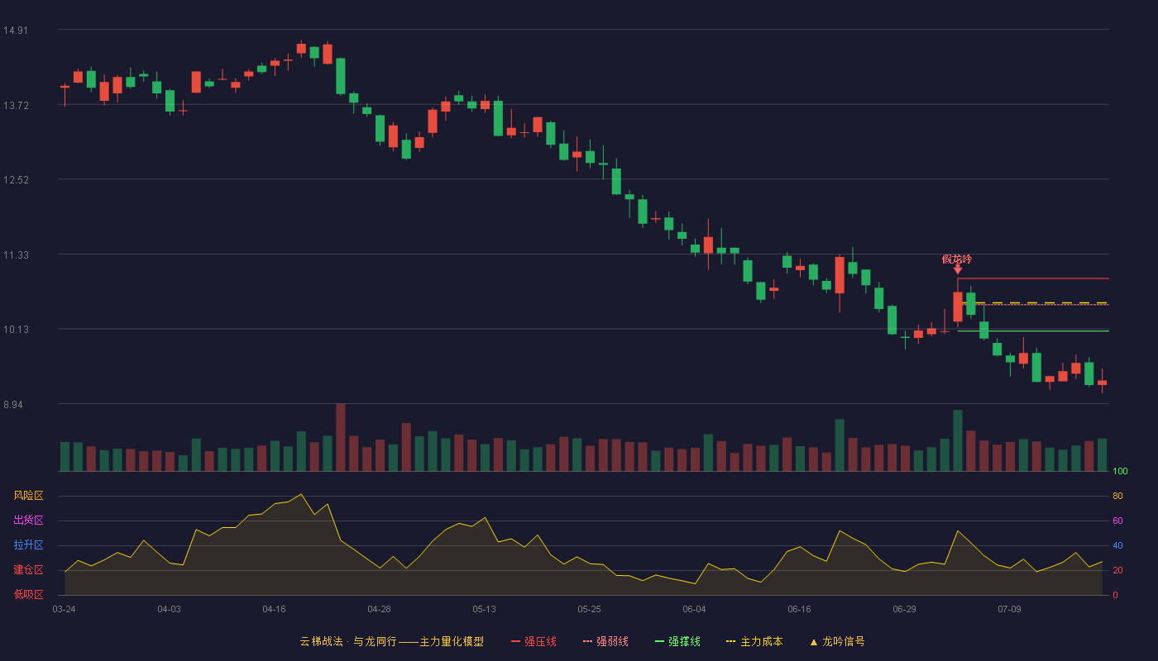Viewport: 1158px width, 661px height.
Task: Click the 云梯战法 主力量化模型 legend title
Action: 391,641
